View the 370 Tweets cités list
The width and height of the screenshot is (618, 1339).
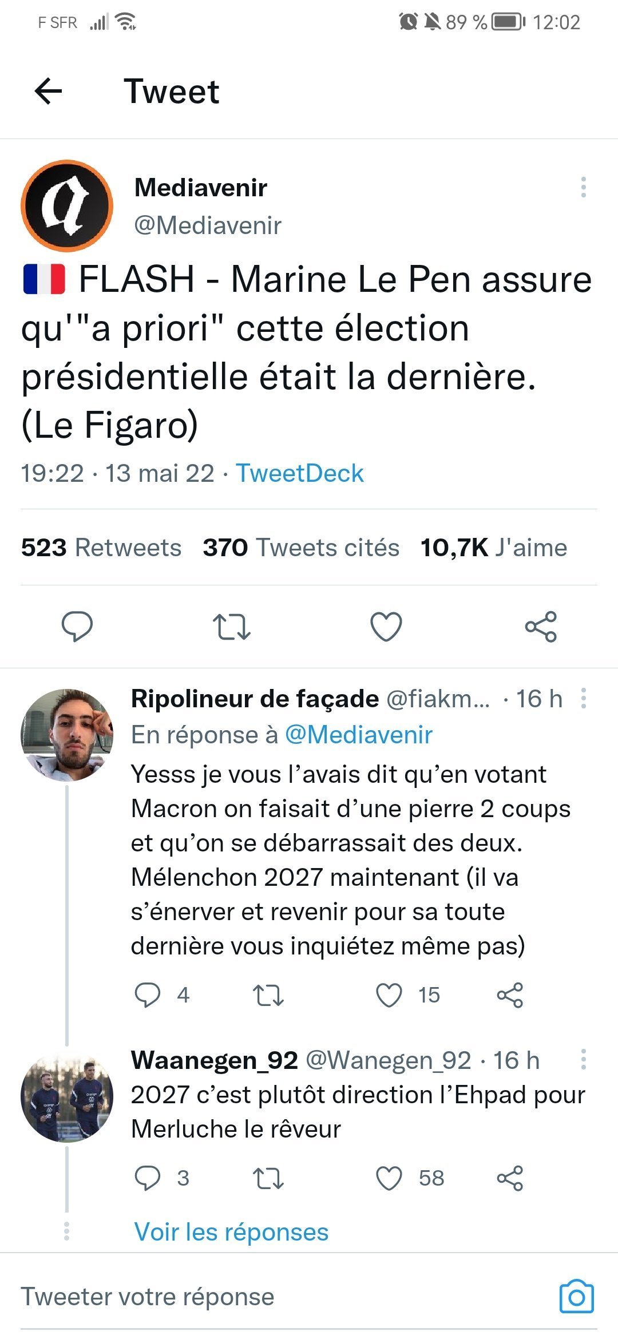coord(301,548)
